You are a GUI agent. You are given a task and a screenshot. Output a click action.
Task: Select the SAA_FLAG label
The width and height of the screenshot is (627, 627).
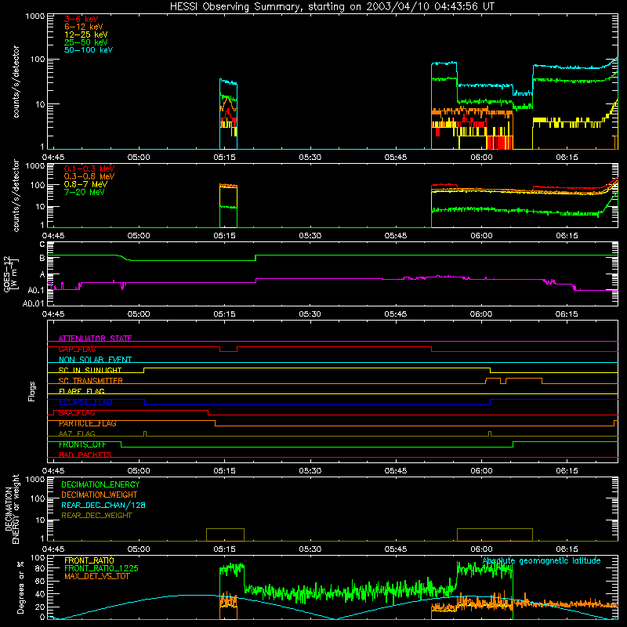77,413
